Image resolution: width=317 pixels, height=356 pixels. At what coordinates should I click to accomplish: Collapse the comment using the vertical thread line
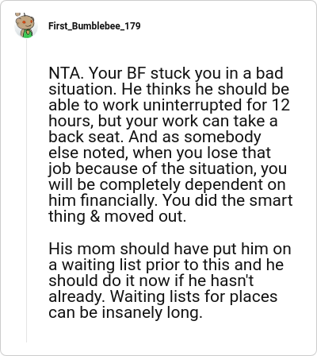26,191
